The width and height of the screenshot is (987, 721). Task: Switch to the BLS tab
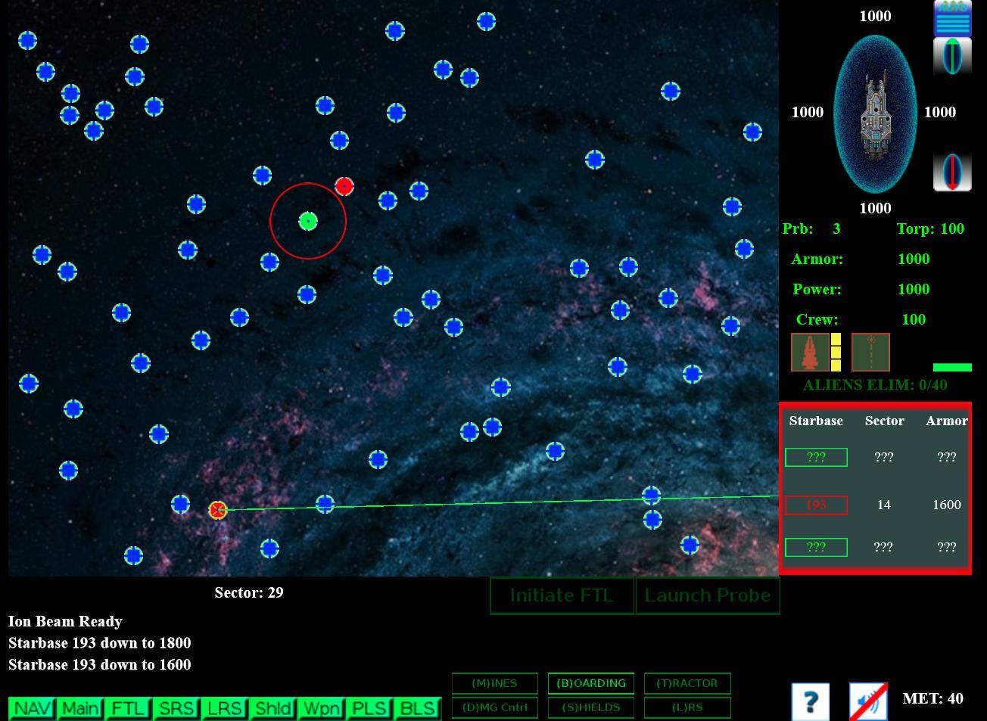[x=418, y=708]
